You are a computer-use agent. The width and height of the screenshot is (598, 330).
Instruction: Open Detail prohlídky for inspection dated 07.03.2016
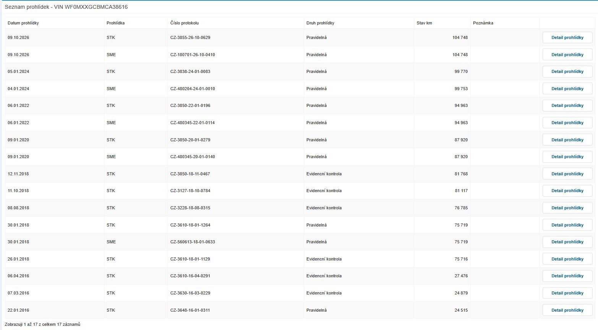pos(567,293)
